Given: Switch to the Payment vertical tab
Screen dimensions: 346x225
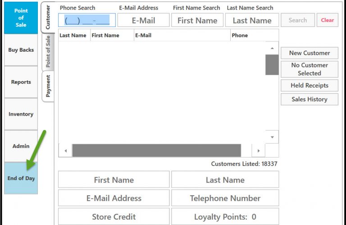Looking at the screenshot, I should pyautogui.click(x=48, y=86).
